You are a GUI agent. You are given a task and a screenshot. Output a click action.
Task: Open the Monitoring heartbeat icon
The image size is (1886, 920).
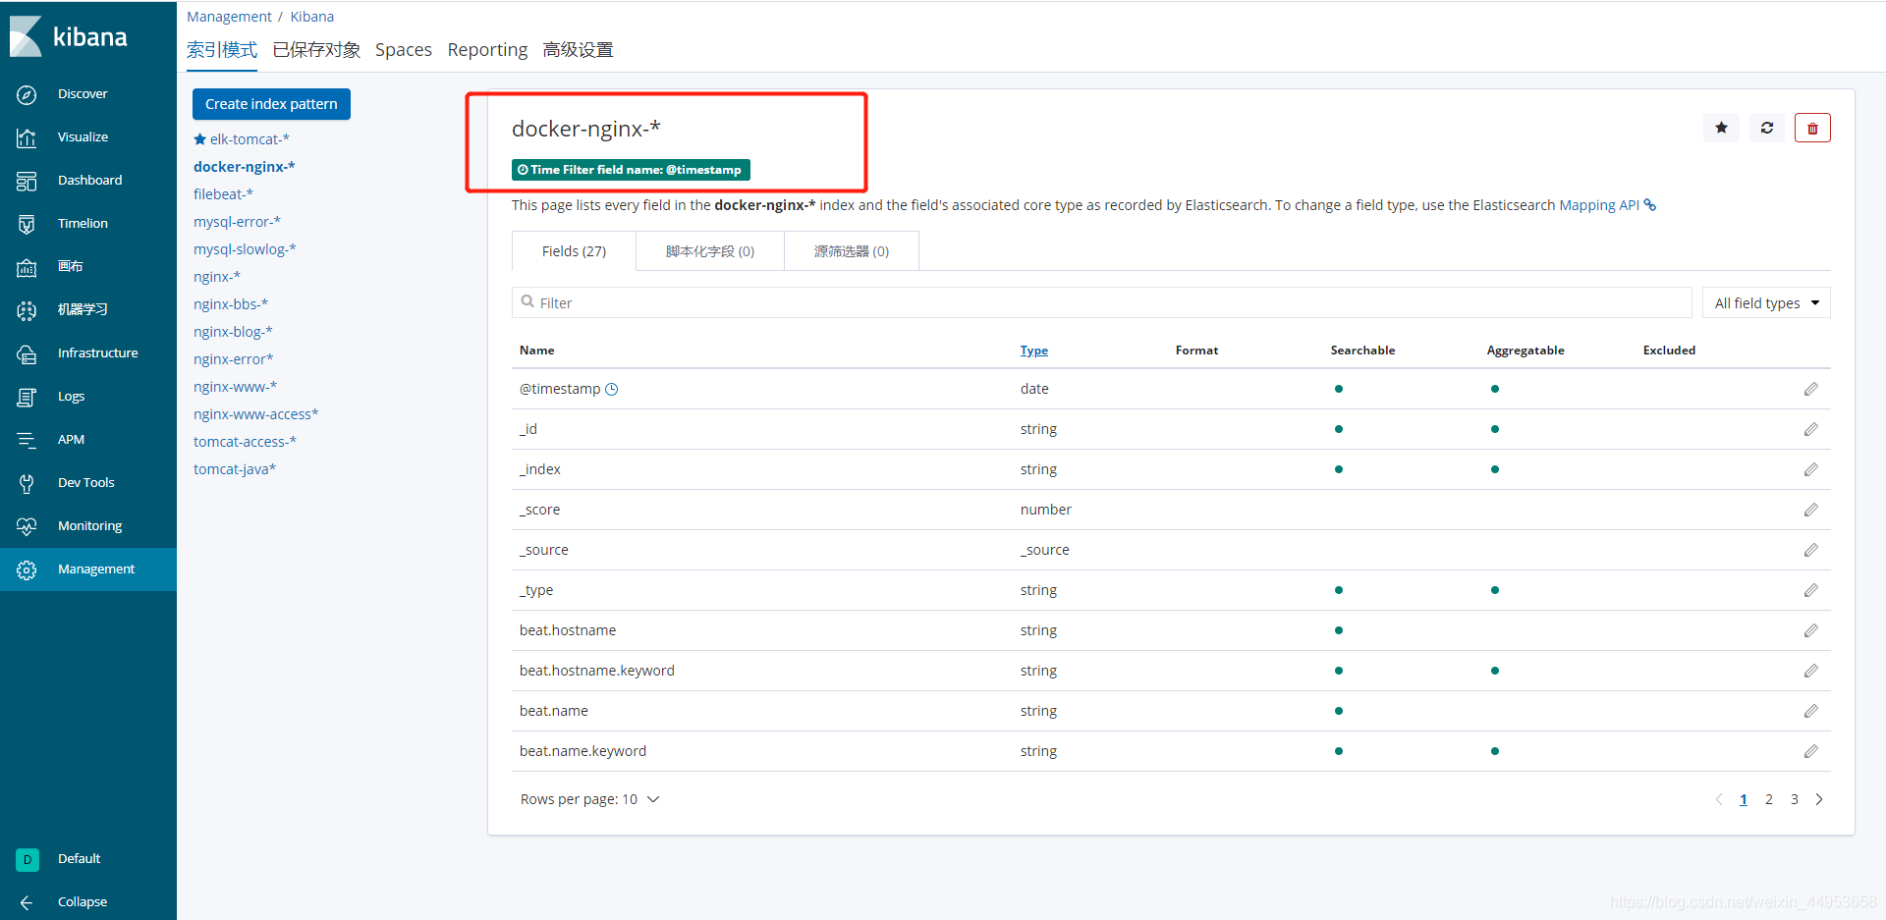tap(27, 526)
